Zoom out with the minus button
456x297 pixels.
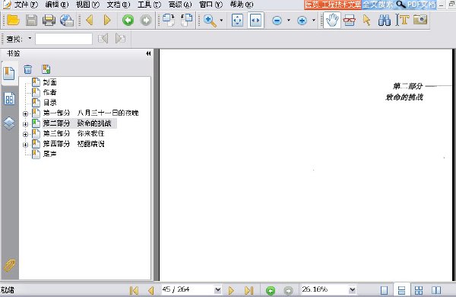277,21
